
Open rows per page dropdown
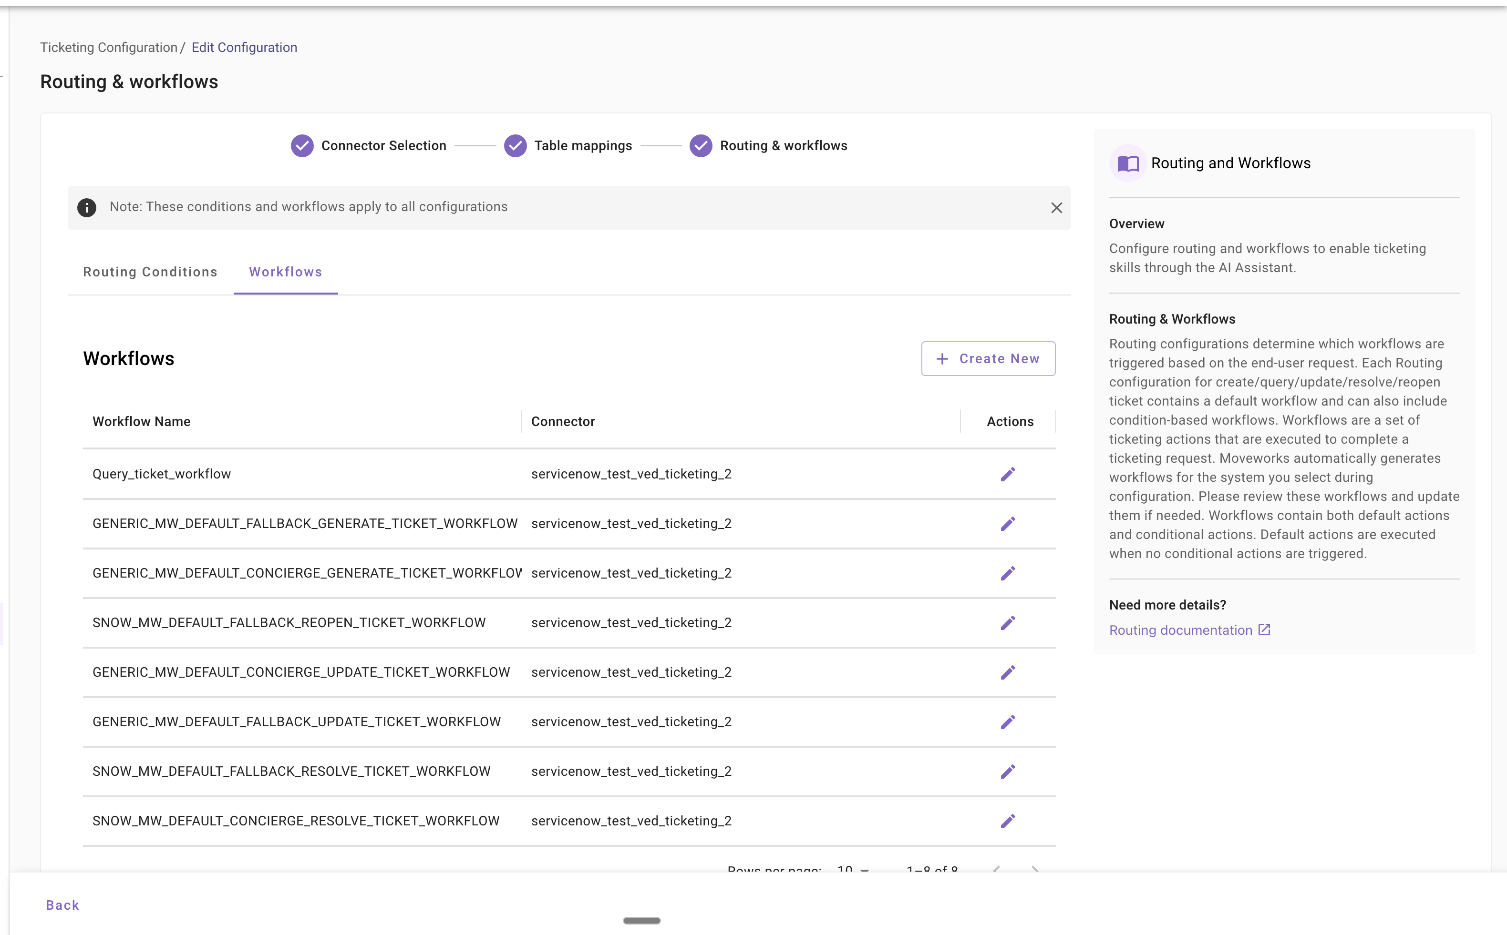pyautogui.click(x=854, y=869)
